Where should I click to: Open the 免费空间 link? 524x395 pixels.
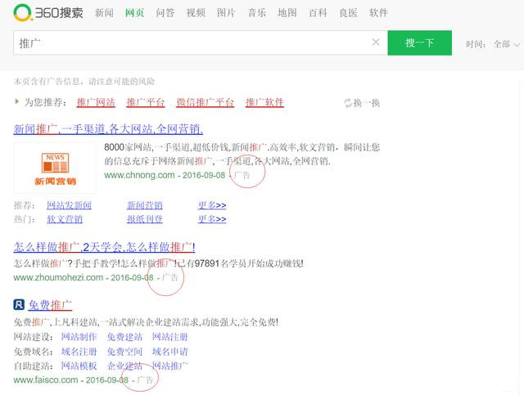pyautogui.click(x=124, y=352)
